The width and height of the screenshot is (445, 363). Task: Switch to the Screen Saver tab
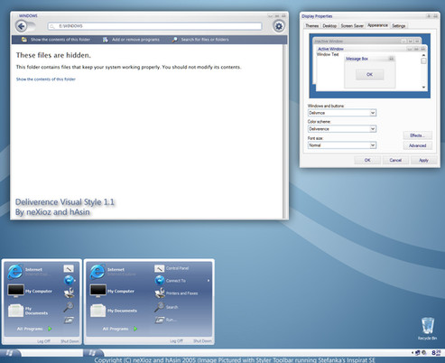(352, 26)
